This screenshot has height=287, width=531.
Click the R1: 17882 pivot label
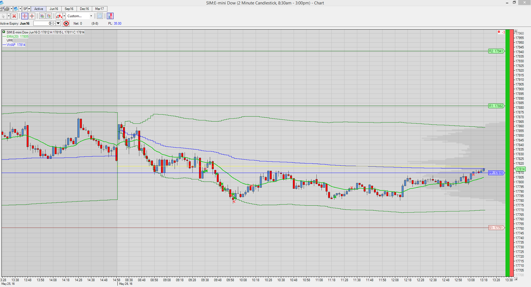[496, 106]
